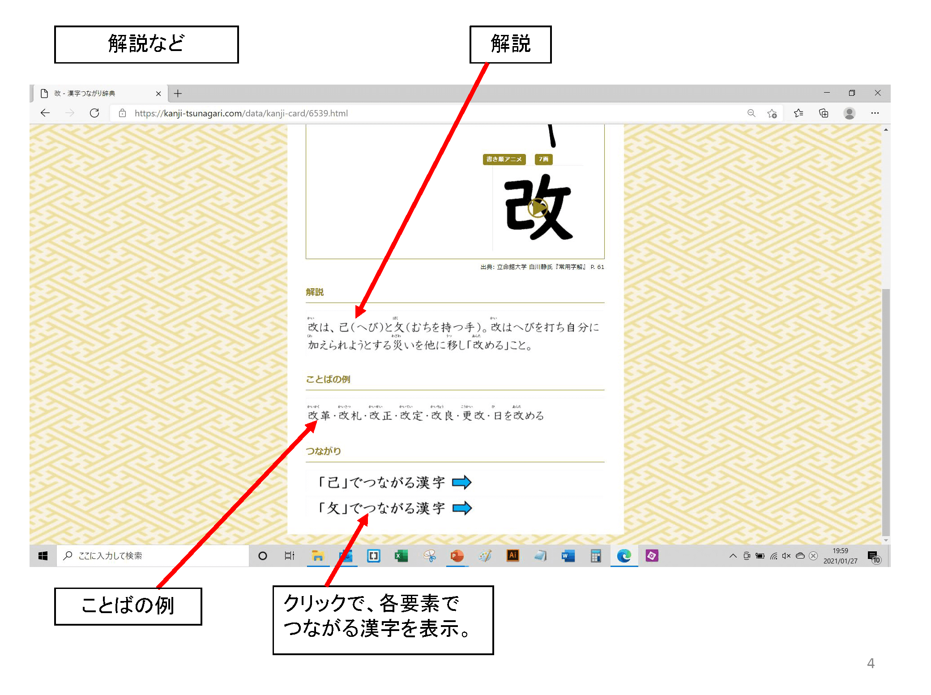Show hidden icons in the system tray
This screenshot has height=695, width=931.
(x=733, y=556)
